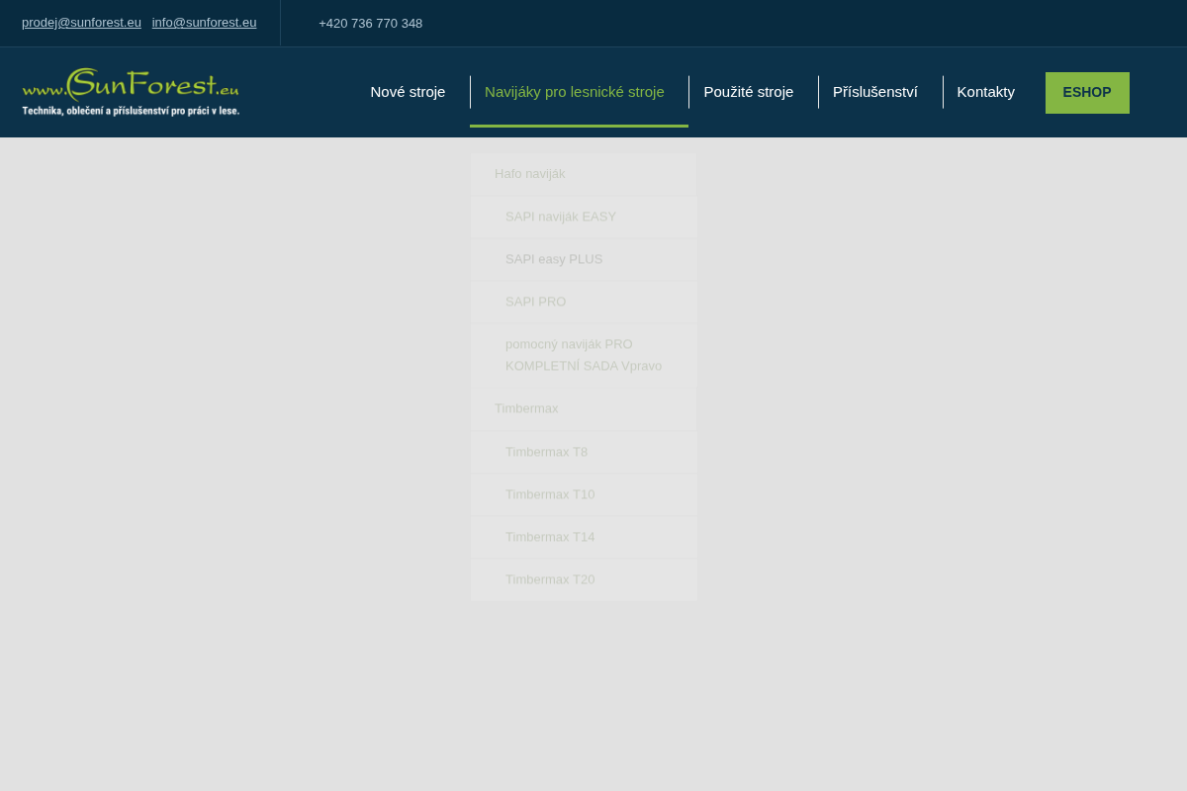Go to Kontakty page
The image size is (1187, 791).
pos(986,92)
